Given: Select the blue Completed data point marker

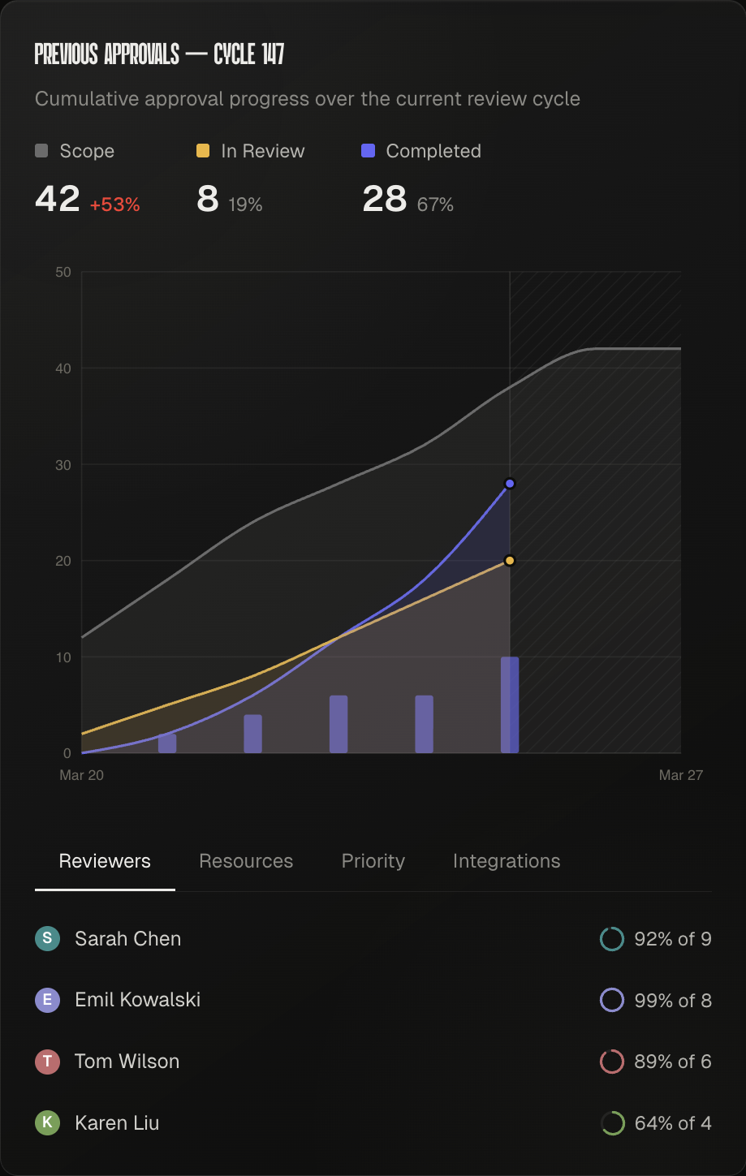Looking at the screenshot, I should coord(510,483).
